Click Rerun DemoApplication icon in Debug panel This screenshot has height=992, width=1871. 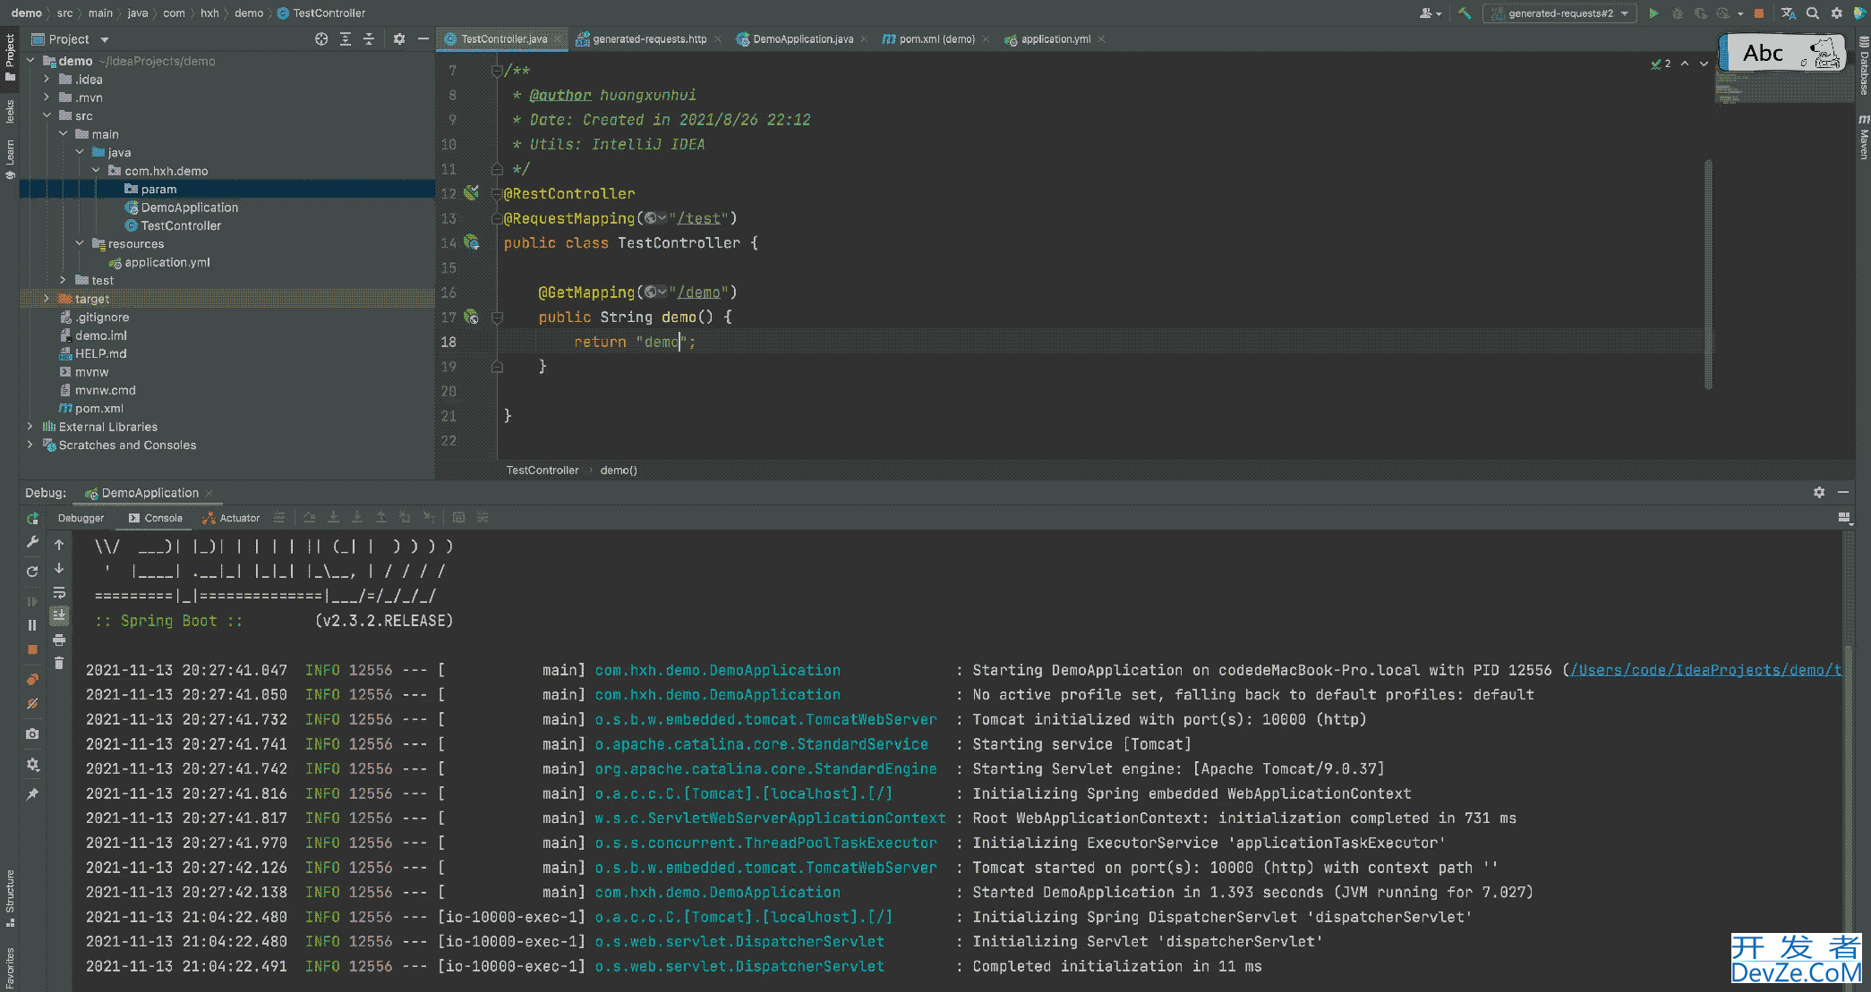pyautogui.click(x=32, y=519)
